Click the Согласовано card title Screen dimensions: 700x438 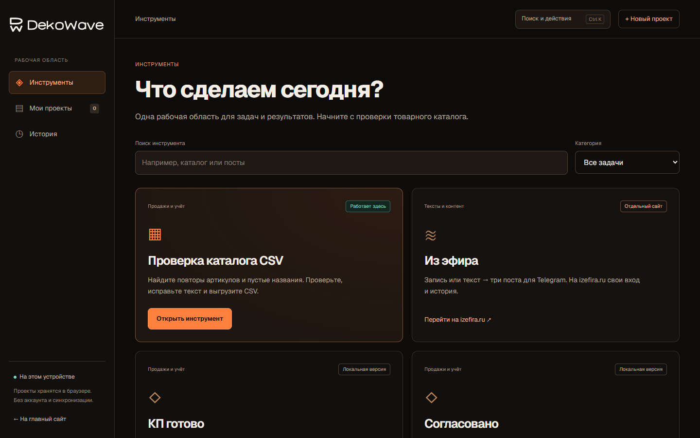[x=461, y=424]
